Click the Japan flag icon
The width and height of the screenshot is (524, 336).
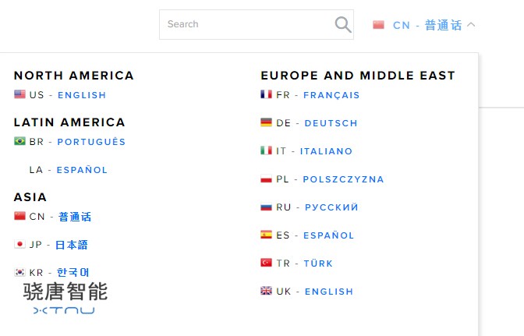click(x=19, y=244)
